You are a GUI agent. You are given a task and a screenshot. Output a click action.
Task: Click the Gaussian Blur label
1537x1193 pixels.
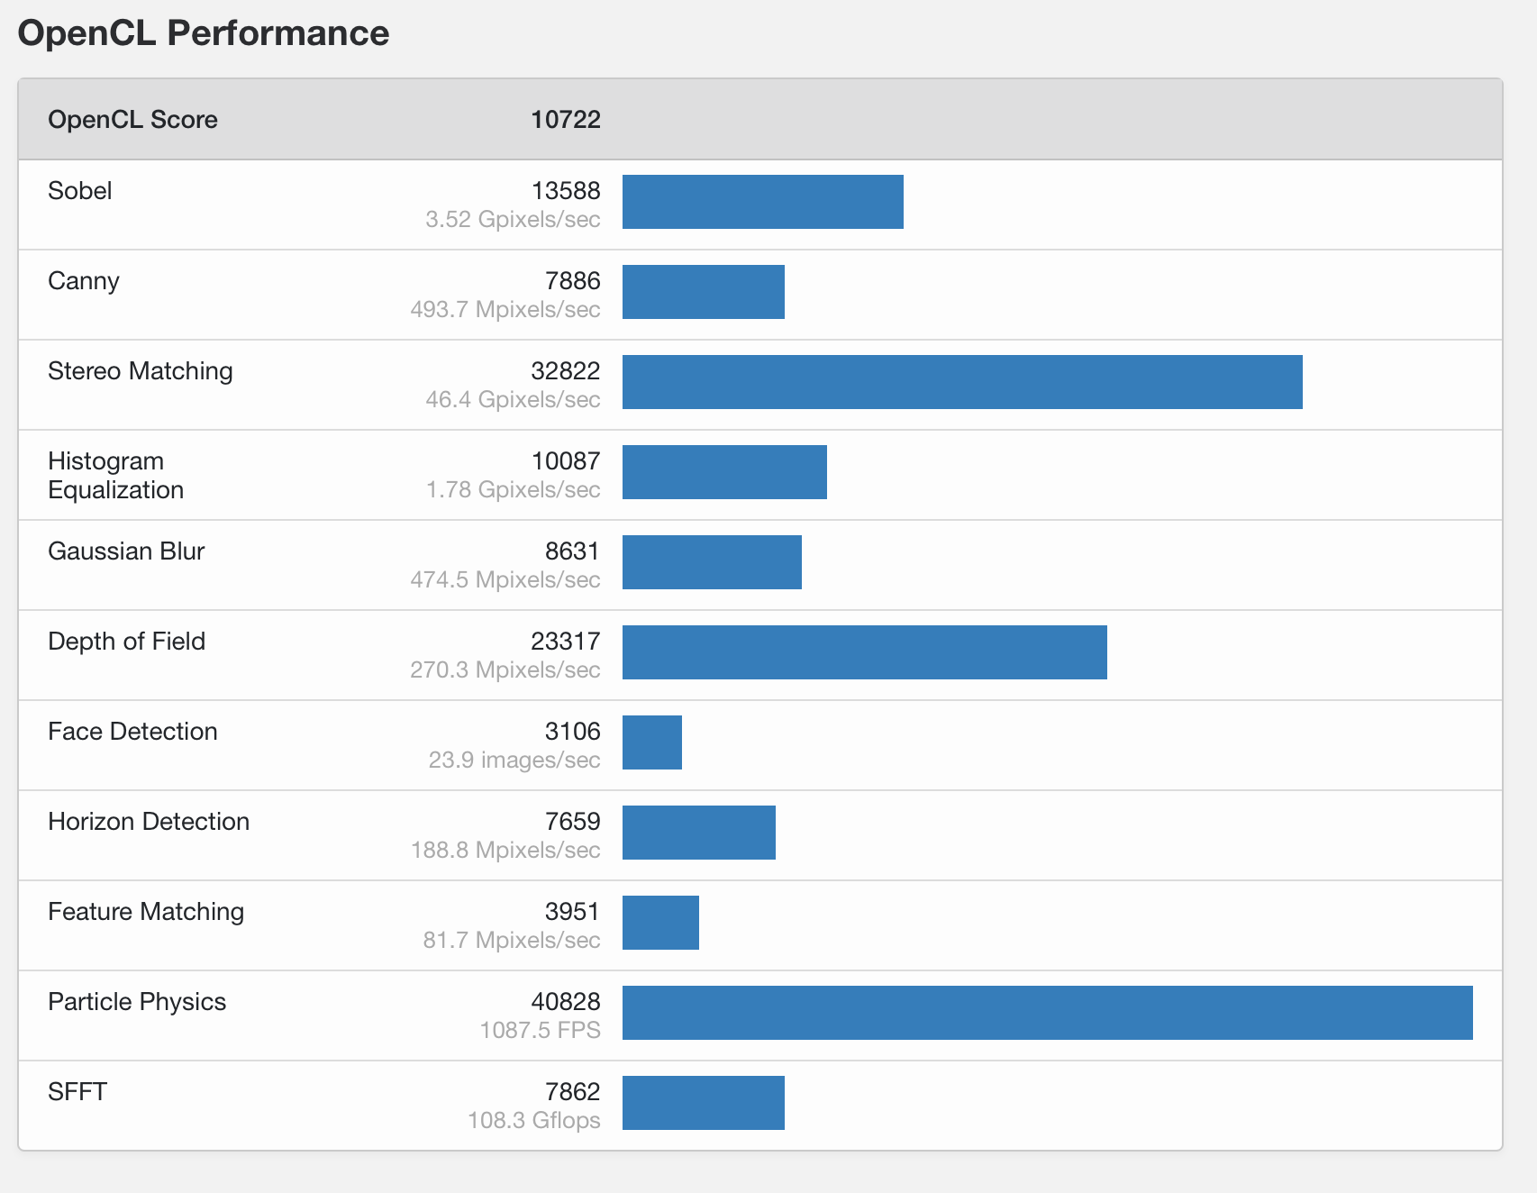(x=126, y=551)
